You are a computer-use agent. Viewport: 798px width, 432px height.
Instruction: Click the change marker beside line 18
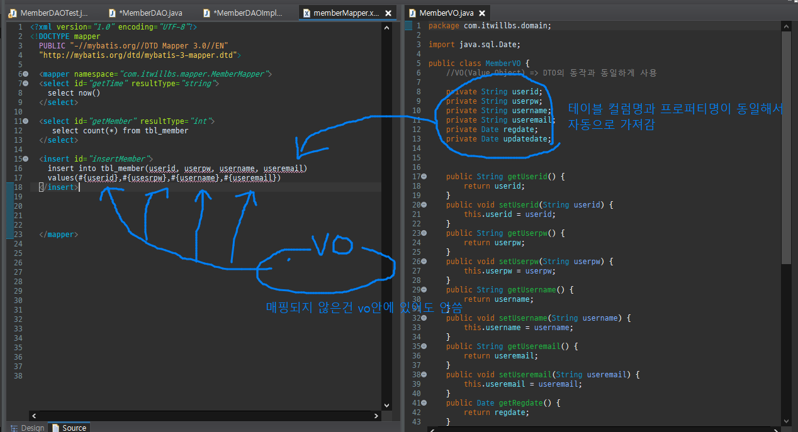9,187
